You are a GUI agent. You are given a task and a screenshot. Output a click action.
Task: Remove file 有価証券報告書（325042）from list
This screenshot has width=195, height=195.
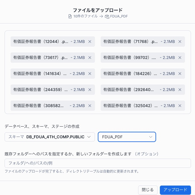pyautogui.click(x=180, y=106)
